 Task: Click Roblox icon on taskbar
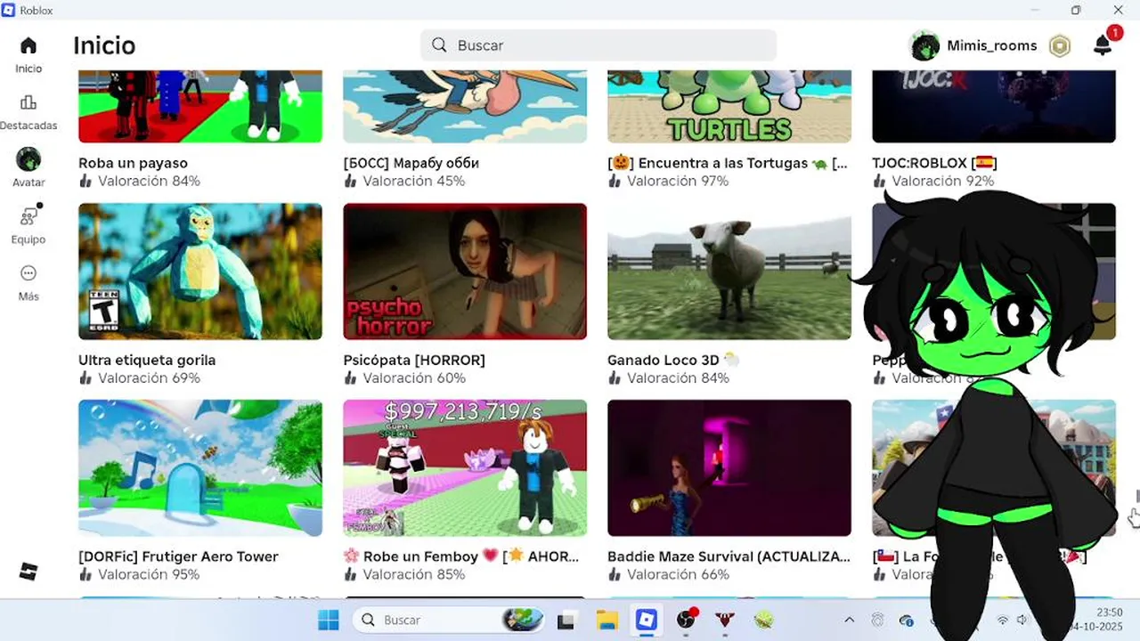647,620
